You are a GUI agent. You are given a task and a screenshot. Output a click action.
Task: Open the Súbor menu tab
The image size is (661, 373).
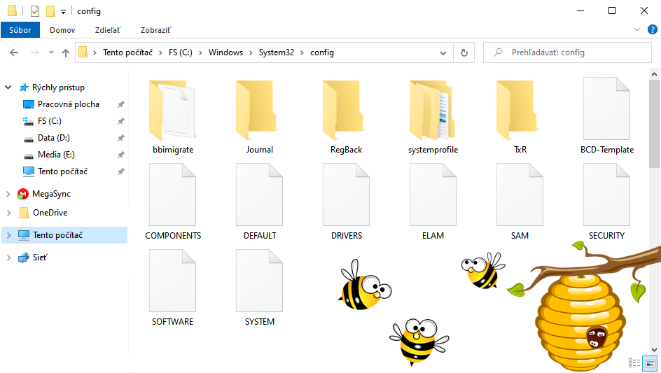(20, 30)
